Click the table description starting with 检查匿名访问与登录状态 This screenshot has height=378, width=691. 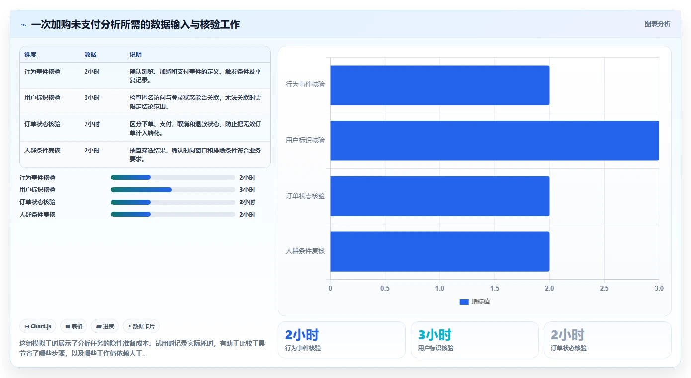(195, 102)
